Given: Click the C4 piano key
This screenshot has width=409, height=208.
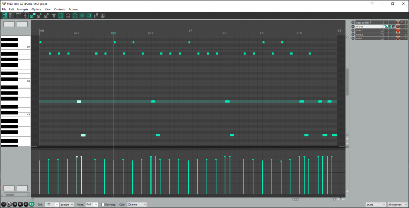Looking at the screenshot, I should tap(15, 114).
